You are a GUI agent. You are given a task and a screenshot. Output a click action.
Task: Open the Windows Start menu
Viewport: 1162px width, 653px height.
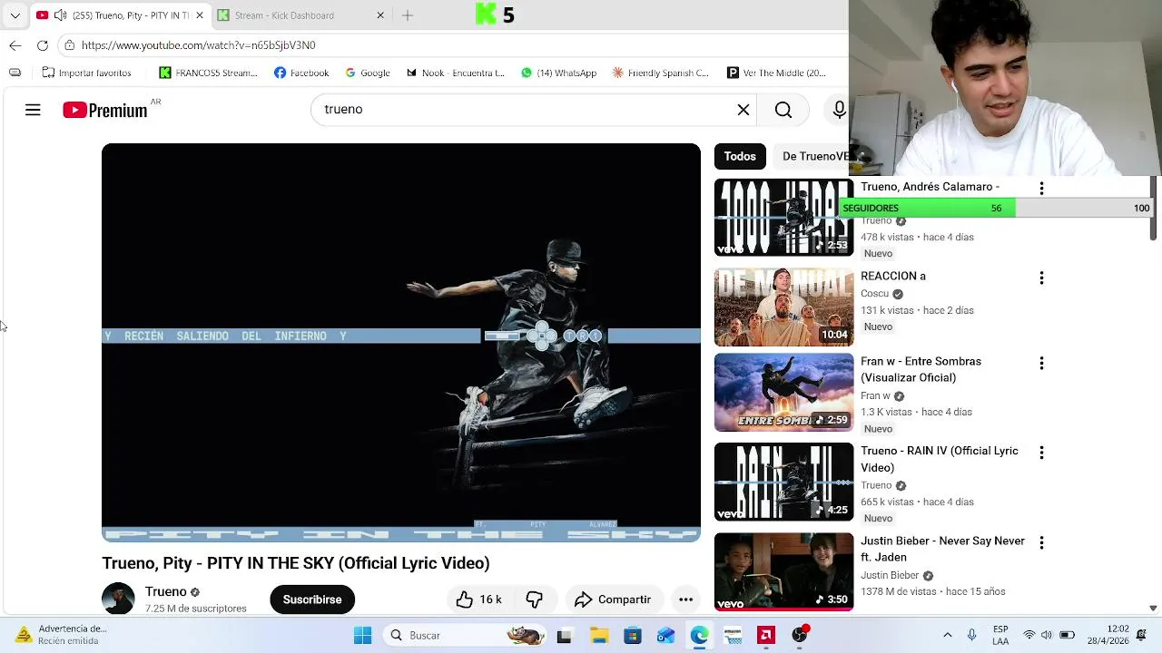pos(362,636)
